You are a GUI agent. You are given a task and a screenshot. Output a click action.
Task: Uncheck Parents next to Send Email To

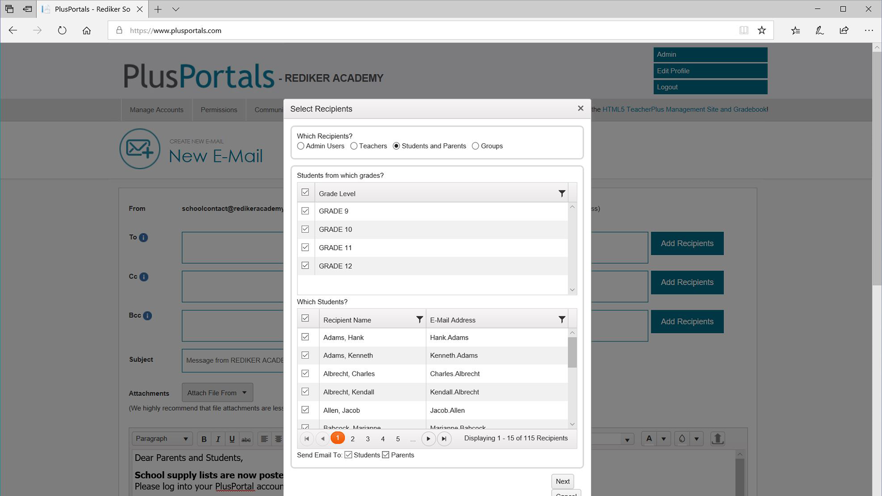click(385, 455)
